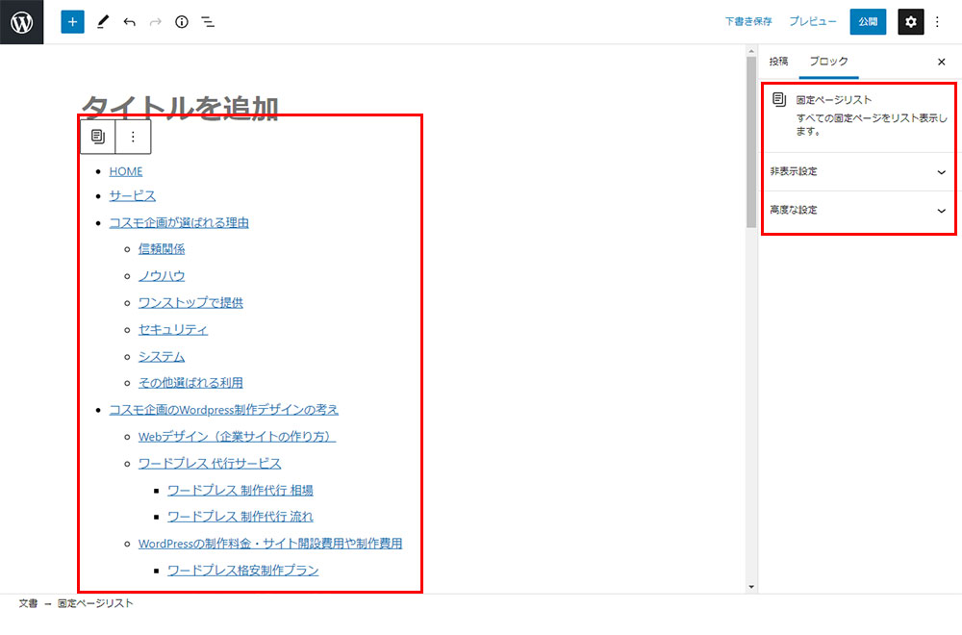Click the タイトルを追加 title field
962x635 pixels.
pos(180,107)
